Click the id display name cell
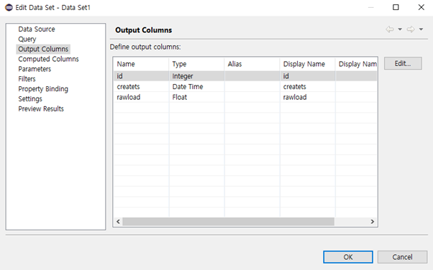This screenshot has width=433, height=270. pyautogui.click(x=308, y=76)
